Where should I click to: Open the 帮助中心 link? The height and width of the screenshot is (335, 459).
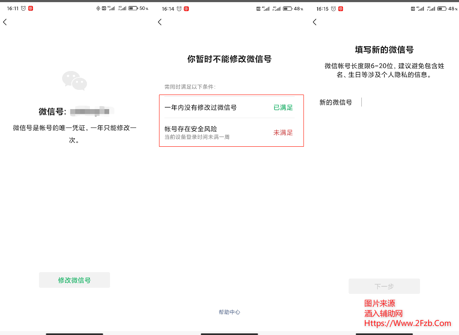click(229, 312)
